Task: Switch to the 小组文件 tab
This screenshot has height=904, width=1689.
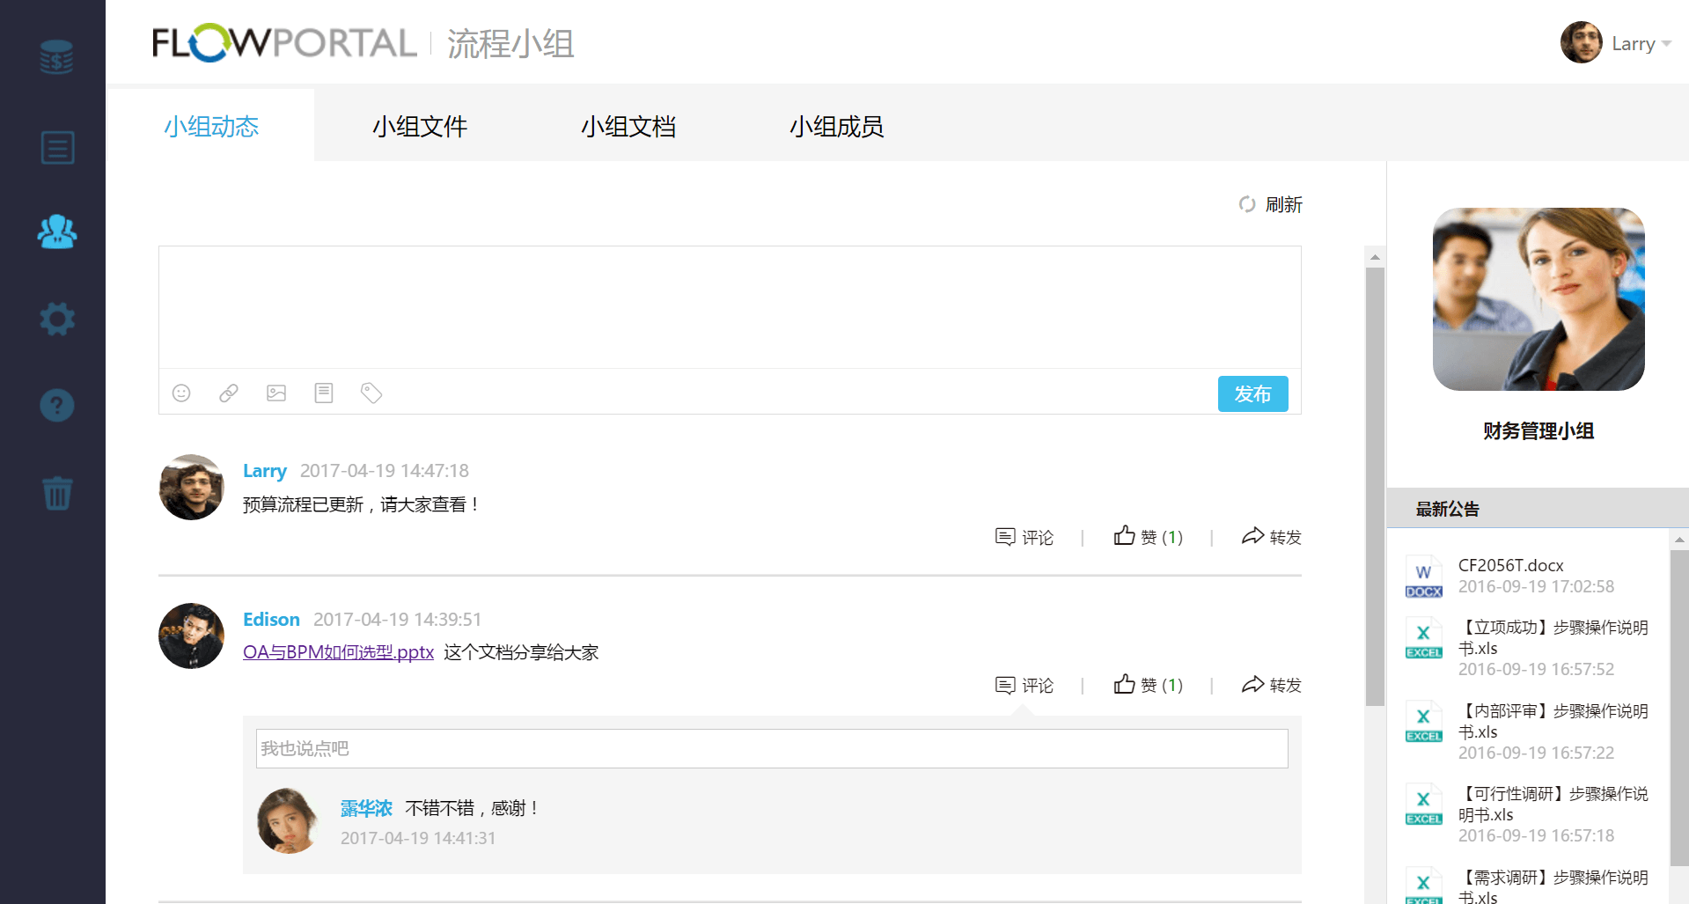Action: tap(420, 127)
